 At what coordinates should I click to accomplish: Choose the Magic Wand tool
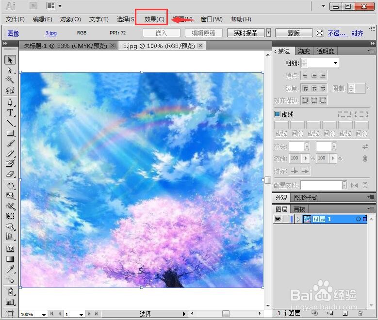(x=10, y=80)
